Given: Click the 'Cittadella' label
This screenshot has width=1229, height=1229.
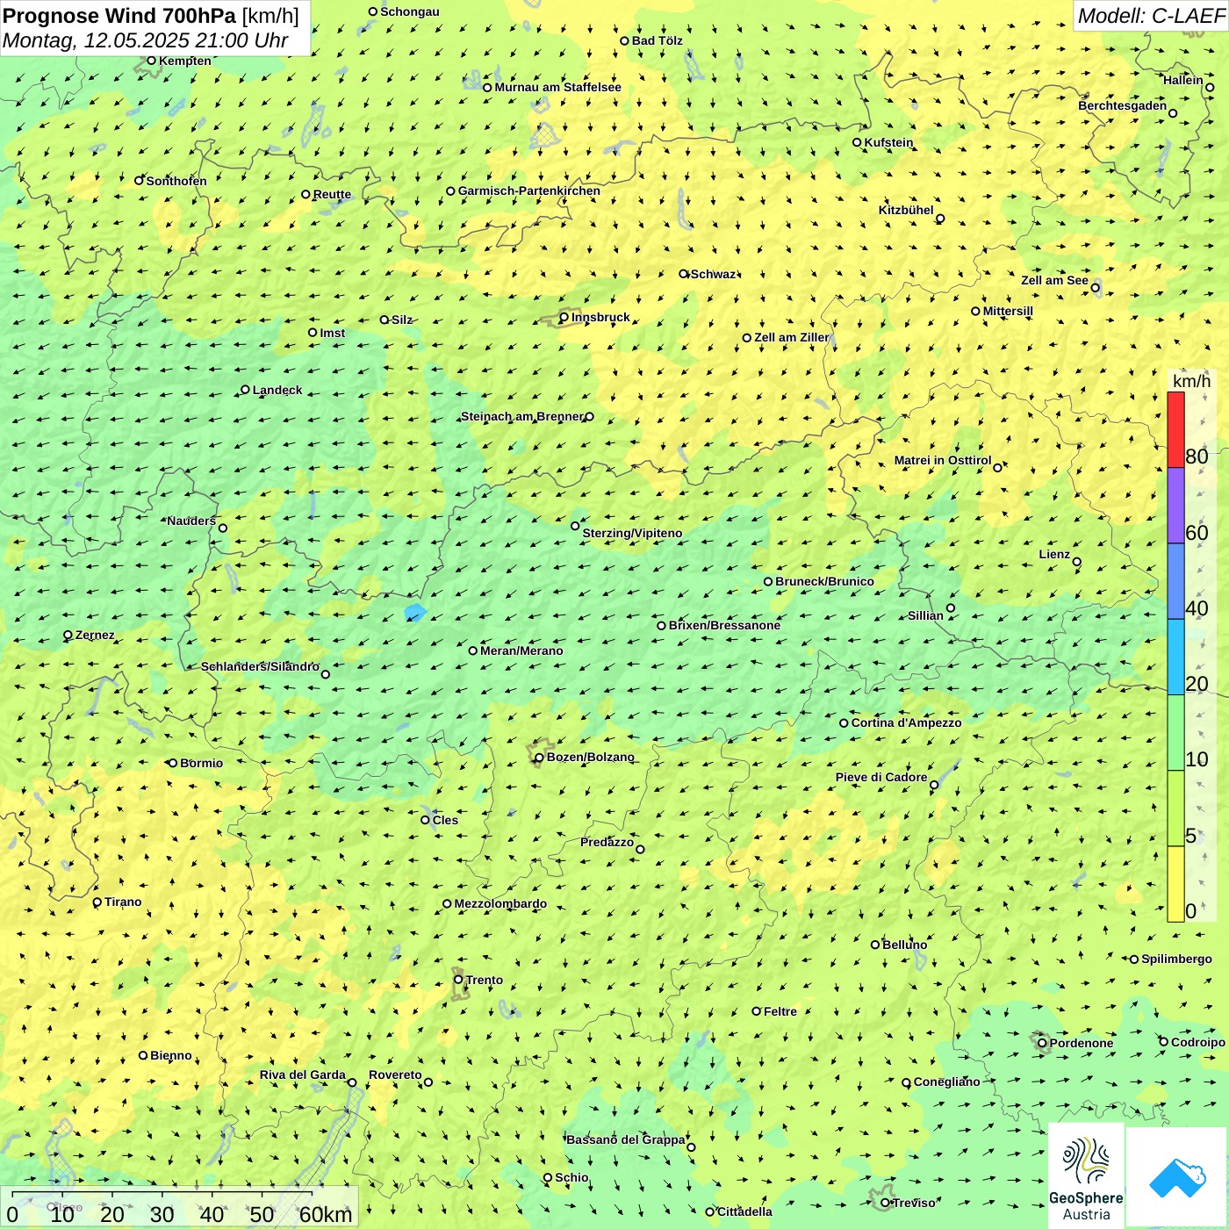Looking at the screenshot, I should point(745,1211).
